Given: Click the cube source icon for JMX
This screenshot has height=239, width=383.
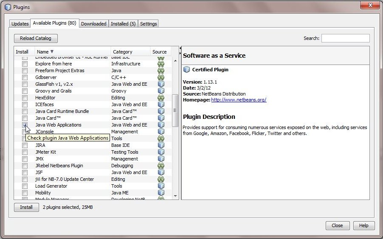Looking at the screenshot, I should pyautogui.click(x=161, y=159).
